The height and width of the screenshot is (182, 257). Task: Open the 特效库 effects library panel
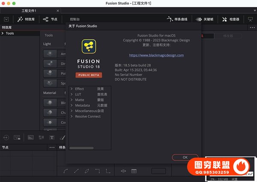[26, 19]
